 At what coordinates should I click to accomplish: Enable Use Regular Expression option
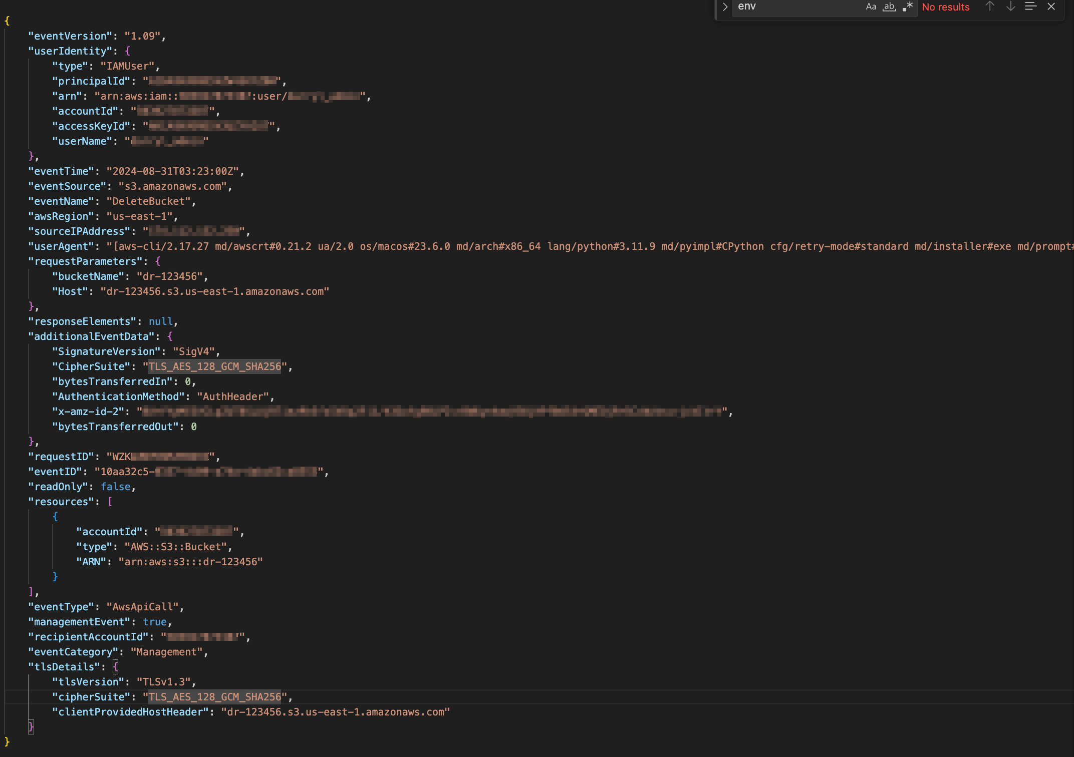coord(908,7)
